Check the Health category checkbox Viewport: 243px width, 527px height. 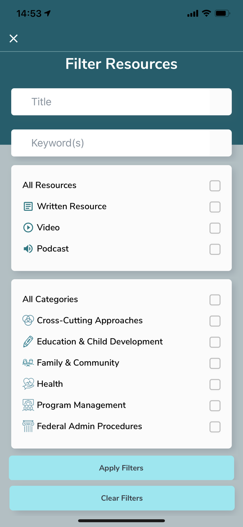tap(215, 384)
